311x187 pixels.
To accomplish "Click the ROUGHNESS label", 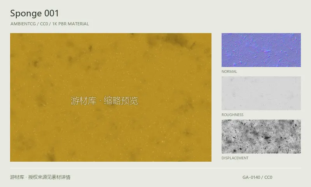I will [x=232, y=115].
